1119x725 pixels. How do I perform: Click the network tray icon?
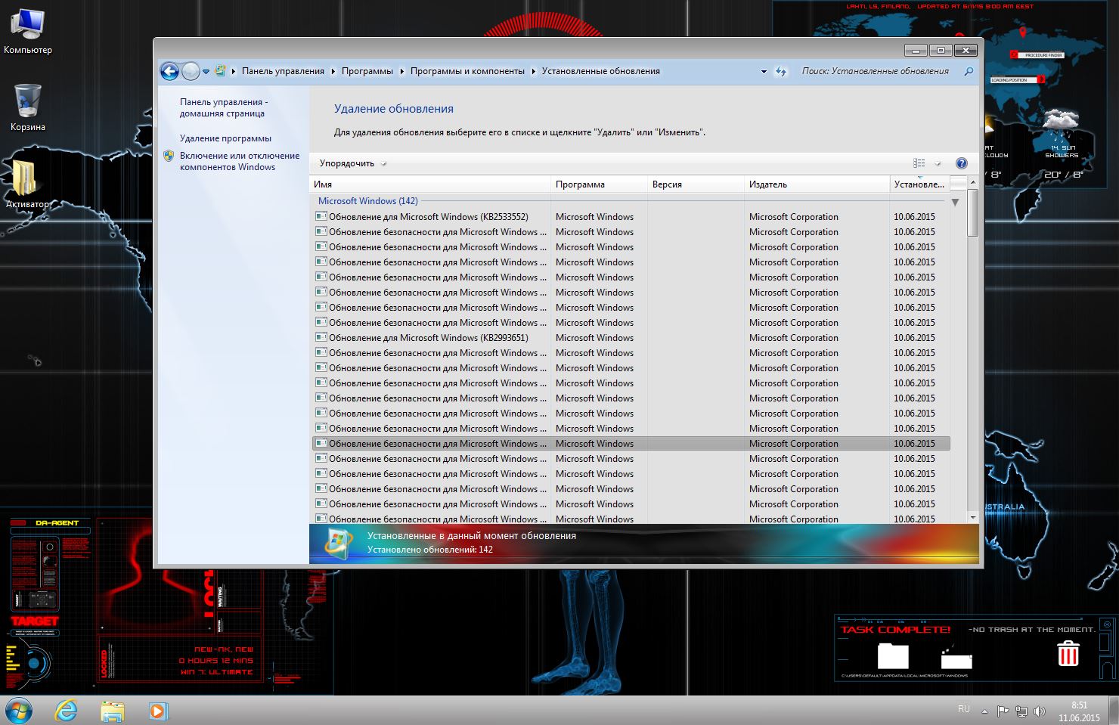(1021, 711)
